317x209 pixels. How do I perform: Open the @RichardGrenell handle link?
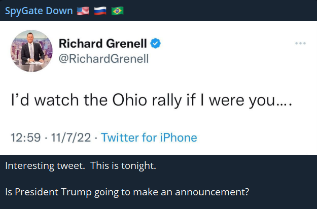click(x=104, y=59)
